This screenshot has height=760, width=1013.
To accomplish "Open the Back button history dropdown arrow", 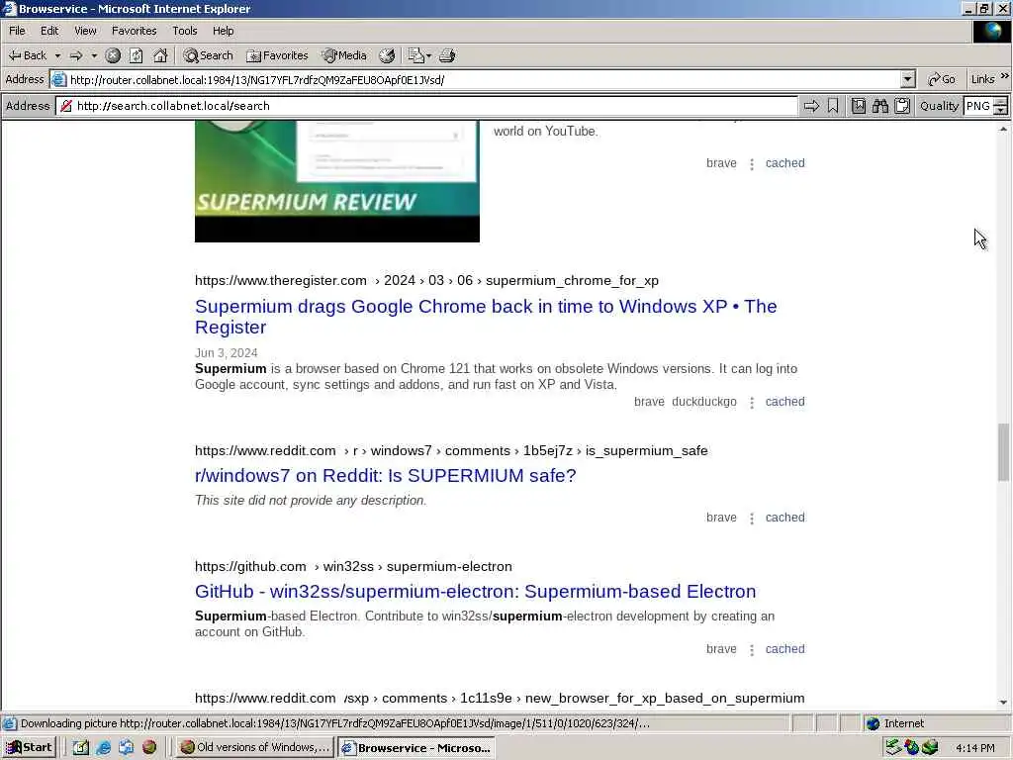I will click(x=57, y=56).
